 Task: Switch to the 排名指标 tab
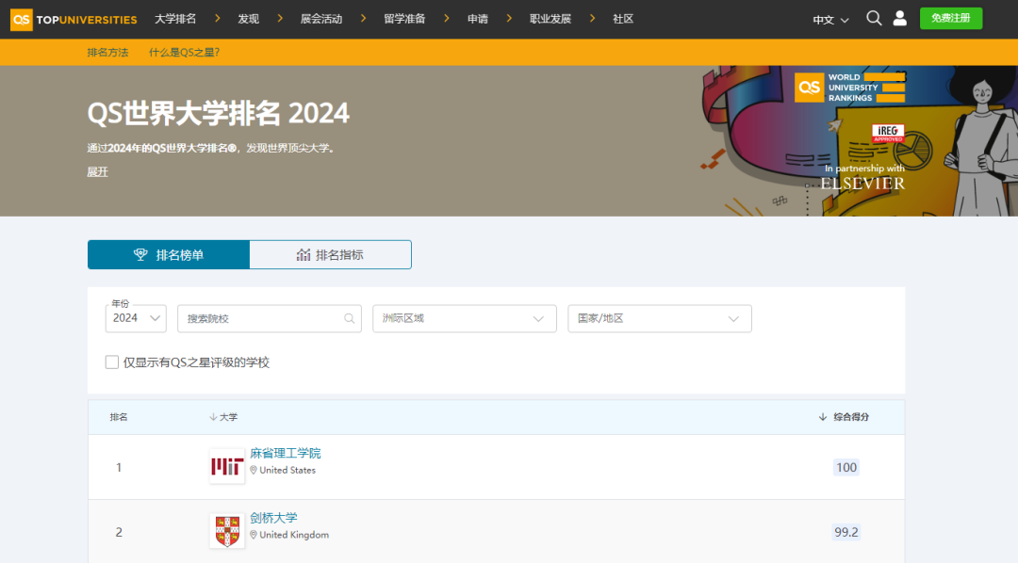[330, 255]
